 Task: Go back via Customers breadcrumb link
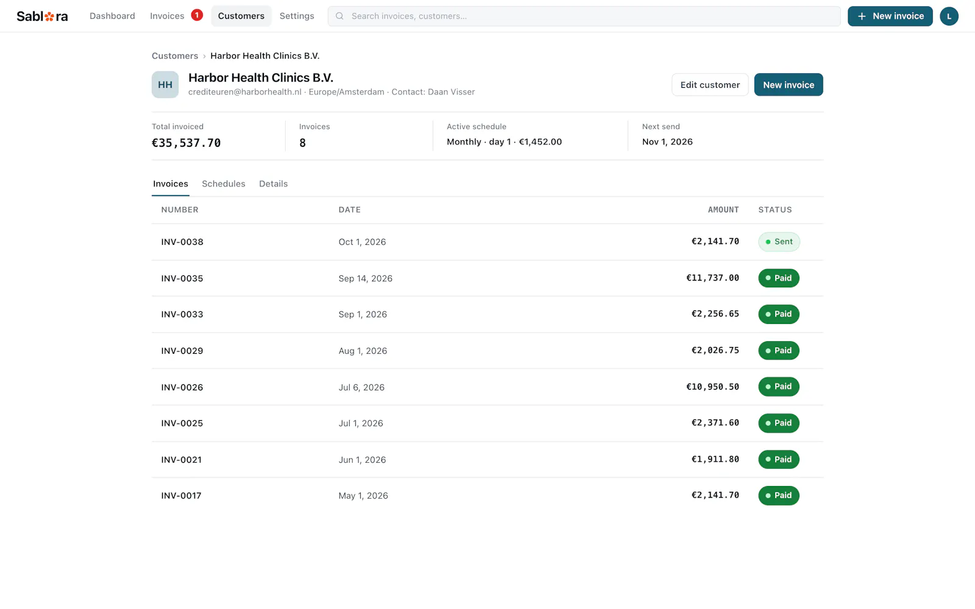coord(175,56)
